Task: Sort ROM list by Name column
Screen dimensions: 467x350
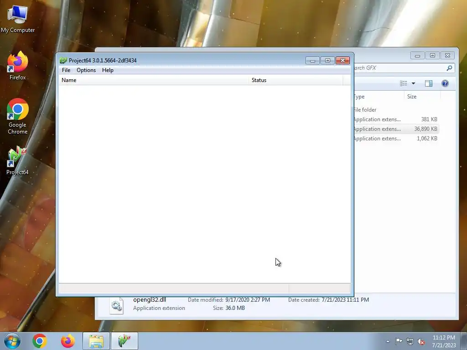Action: point(154,80)
